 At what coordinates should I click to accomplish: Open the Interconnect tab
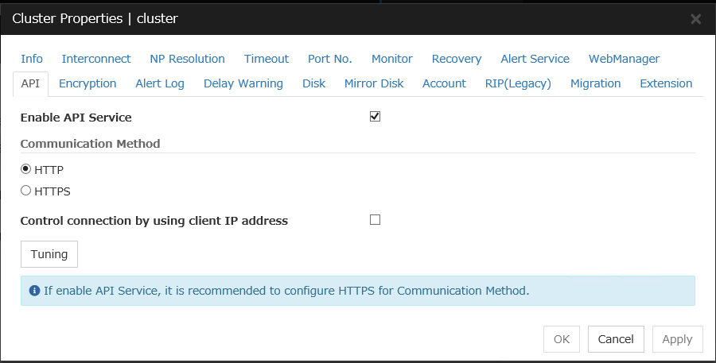coord(96,59)
